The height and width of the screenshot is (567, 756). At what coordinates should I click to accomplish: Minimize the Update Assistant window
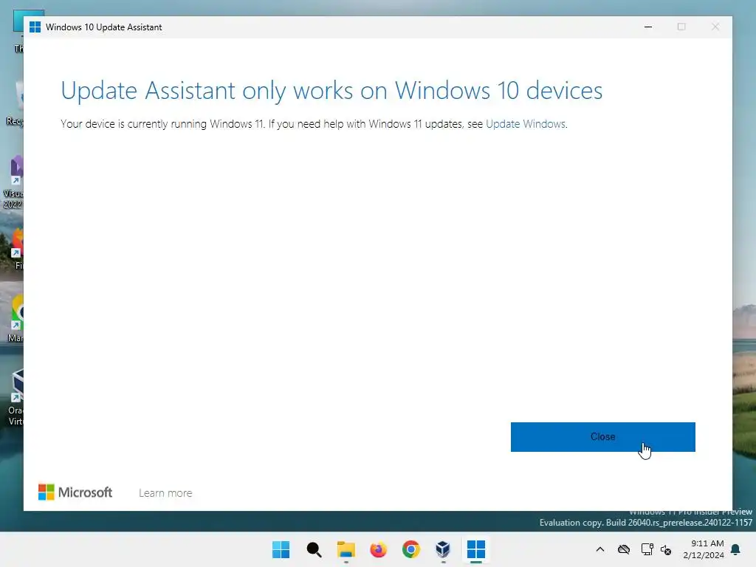[x=648, y=27]
